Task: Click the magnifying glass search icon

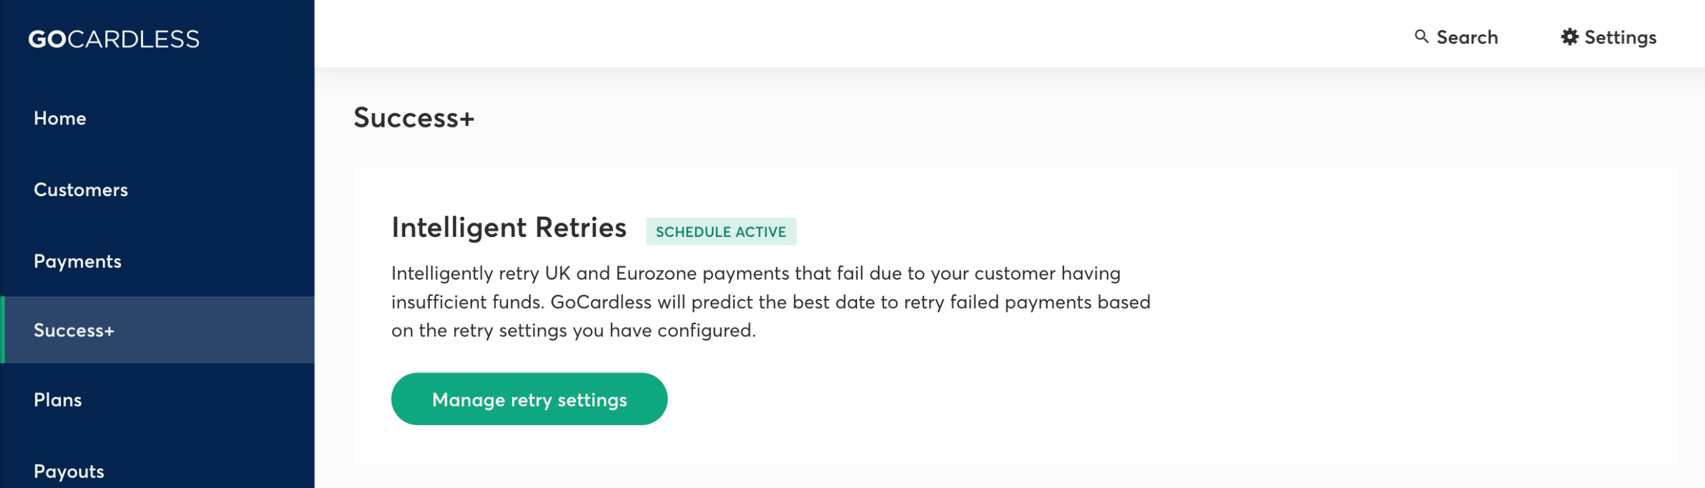Action: point(1421,36)
